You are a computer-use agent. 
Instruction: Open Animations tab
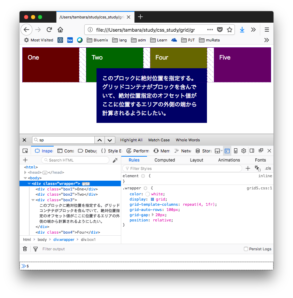coord(229,160)
